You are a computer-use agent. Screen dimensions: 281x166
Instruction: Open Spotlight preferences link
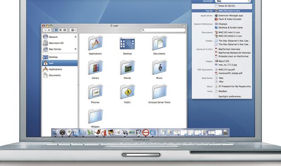coord(230,96)
